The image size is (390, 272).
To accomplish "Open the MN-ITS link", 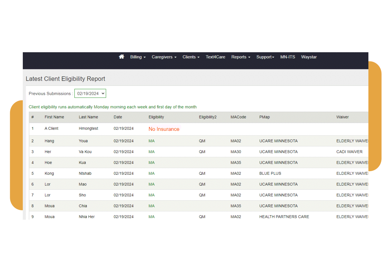I will [287, 57].
